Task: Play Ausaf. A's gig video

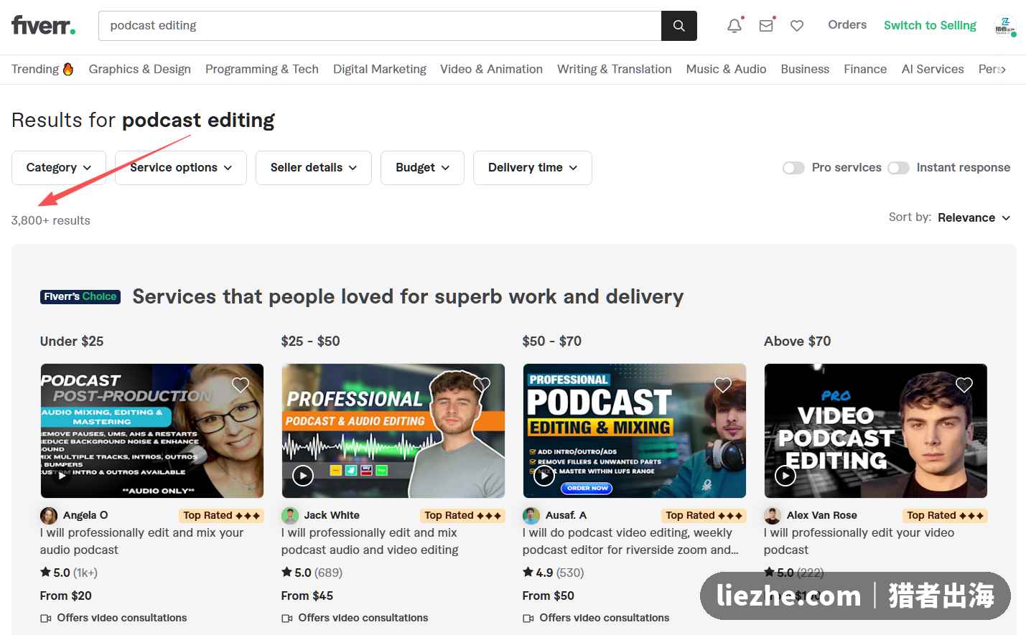Action: [x=544, y=475]
